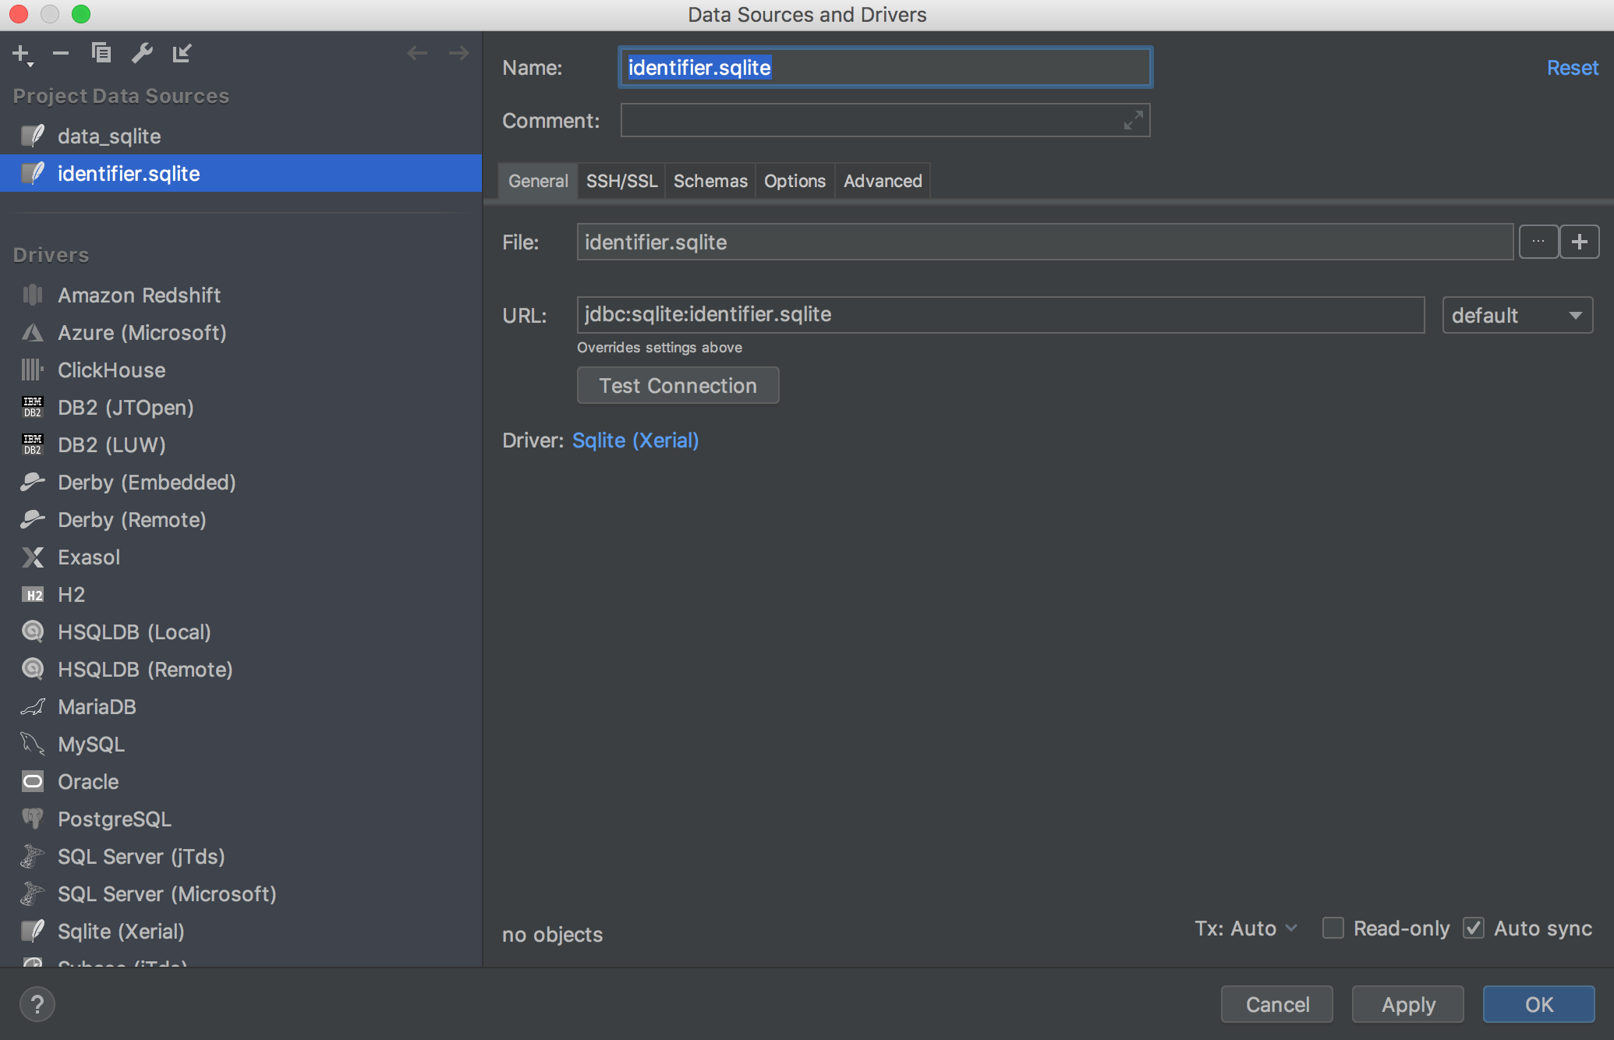Follow the Sqlite (Xerial) driver link

(x=635, y=440)
